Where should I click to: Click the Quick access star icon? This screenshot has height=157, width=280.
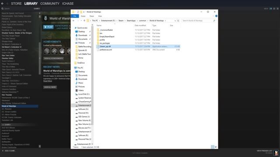[x=76, y=28]
